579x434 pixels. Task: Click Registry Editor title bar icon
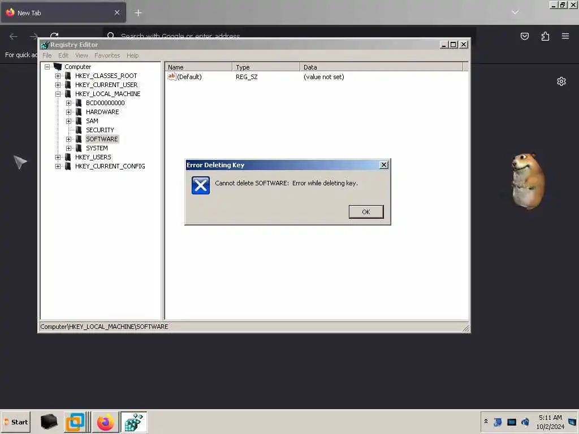(x=45, y=45)
